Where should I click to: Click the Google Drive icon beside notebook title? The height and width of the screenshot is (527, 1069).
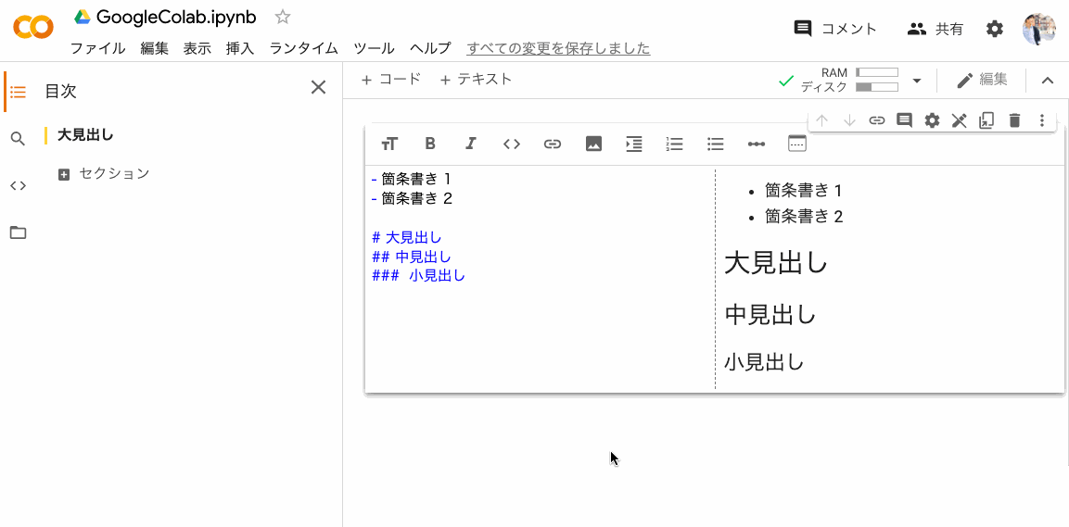point(83,17)
